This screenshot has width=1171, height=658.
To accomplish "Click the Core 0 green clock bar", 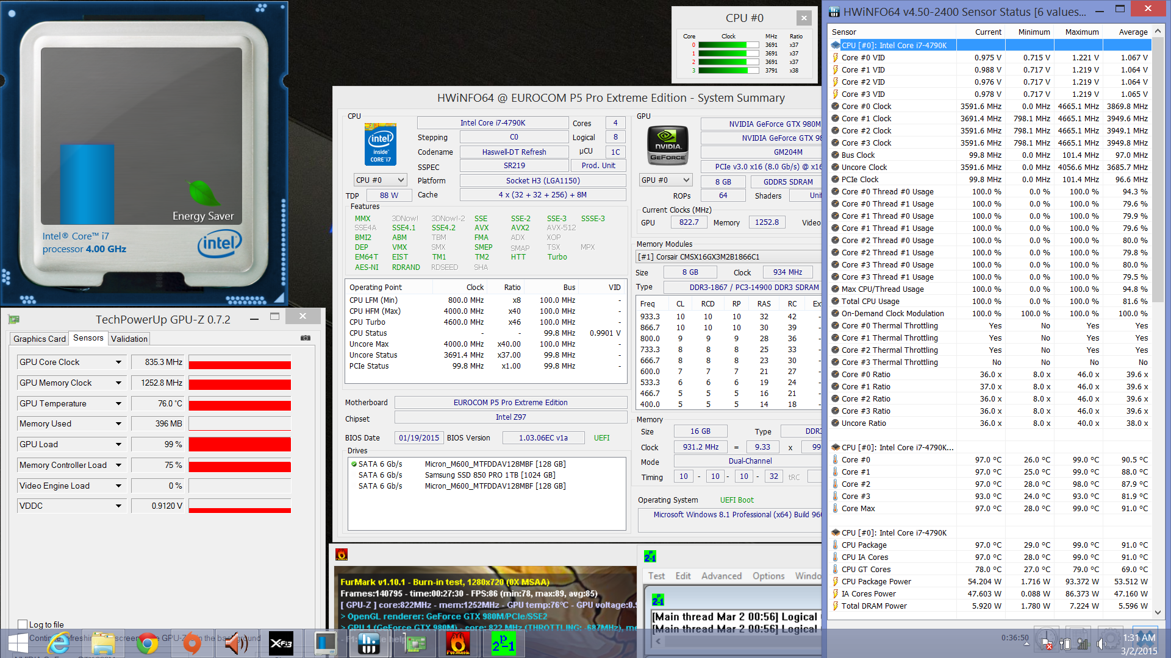I will pyautogui.click(x=723, y=45).
